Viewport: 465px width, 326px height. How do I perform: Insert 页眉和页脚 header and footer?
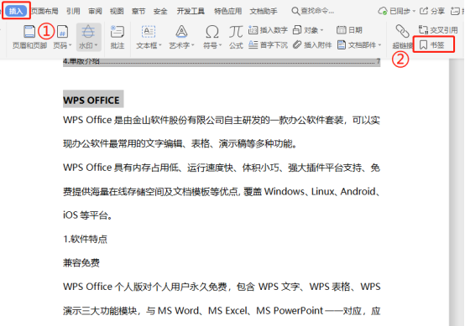[29, 37]
